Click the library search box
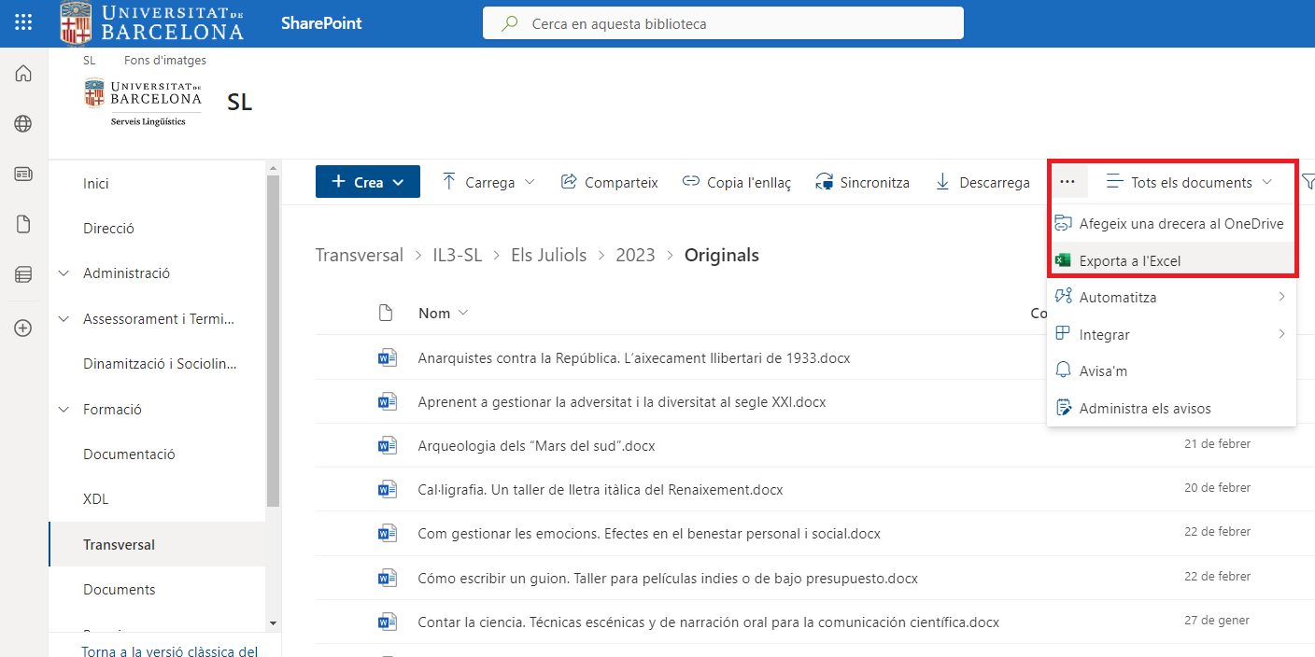 (723, 23)
